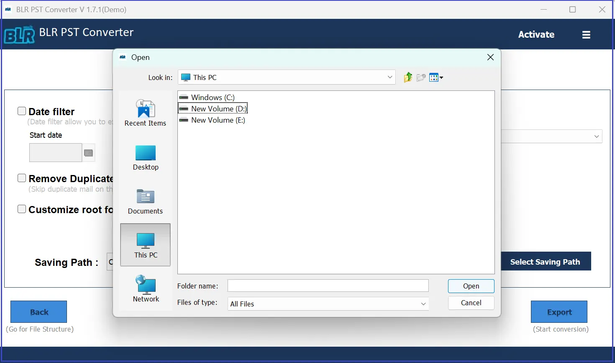Check the Customize root folder option
Image resolution: width=615 pixels, height=363 pixels.
click(22, 209)
